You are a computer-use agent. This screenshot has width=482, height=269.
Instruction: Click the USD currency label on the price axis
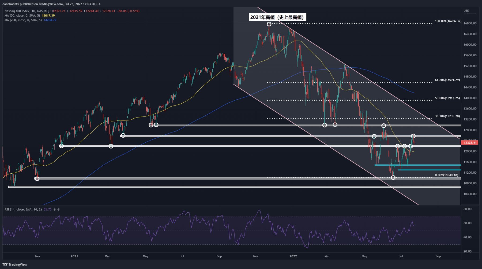[x=466, y=11]
